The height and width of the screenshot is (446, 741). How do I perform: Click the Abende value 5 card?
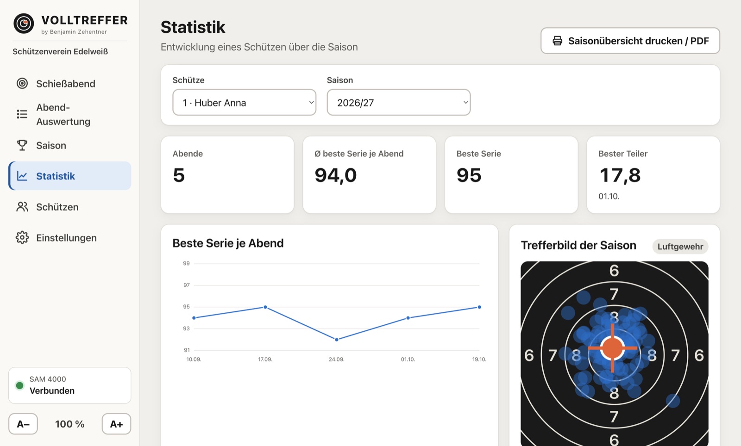click(x=227, y=174)
